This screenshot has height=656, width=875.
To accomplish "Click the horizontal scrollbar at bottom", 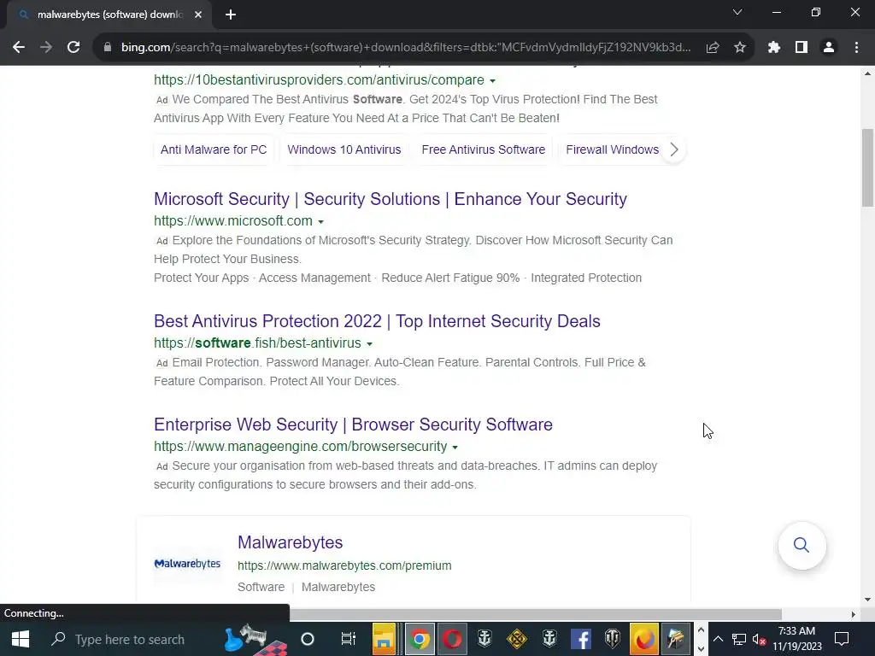I will click(535, 614).
